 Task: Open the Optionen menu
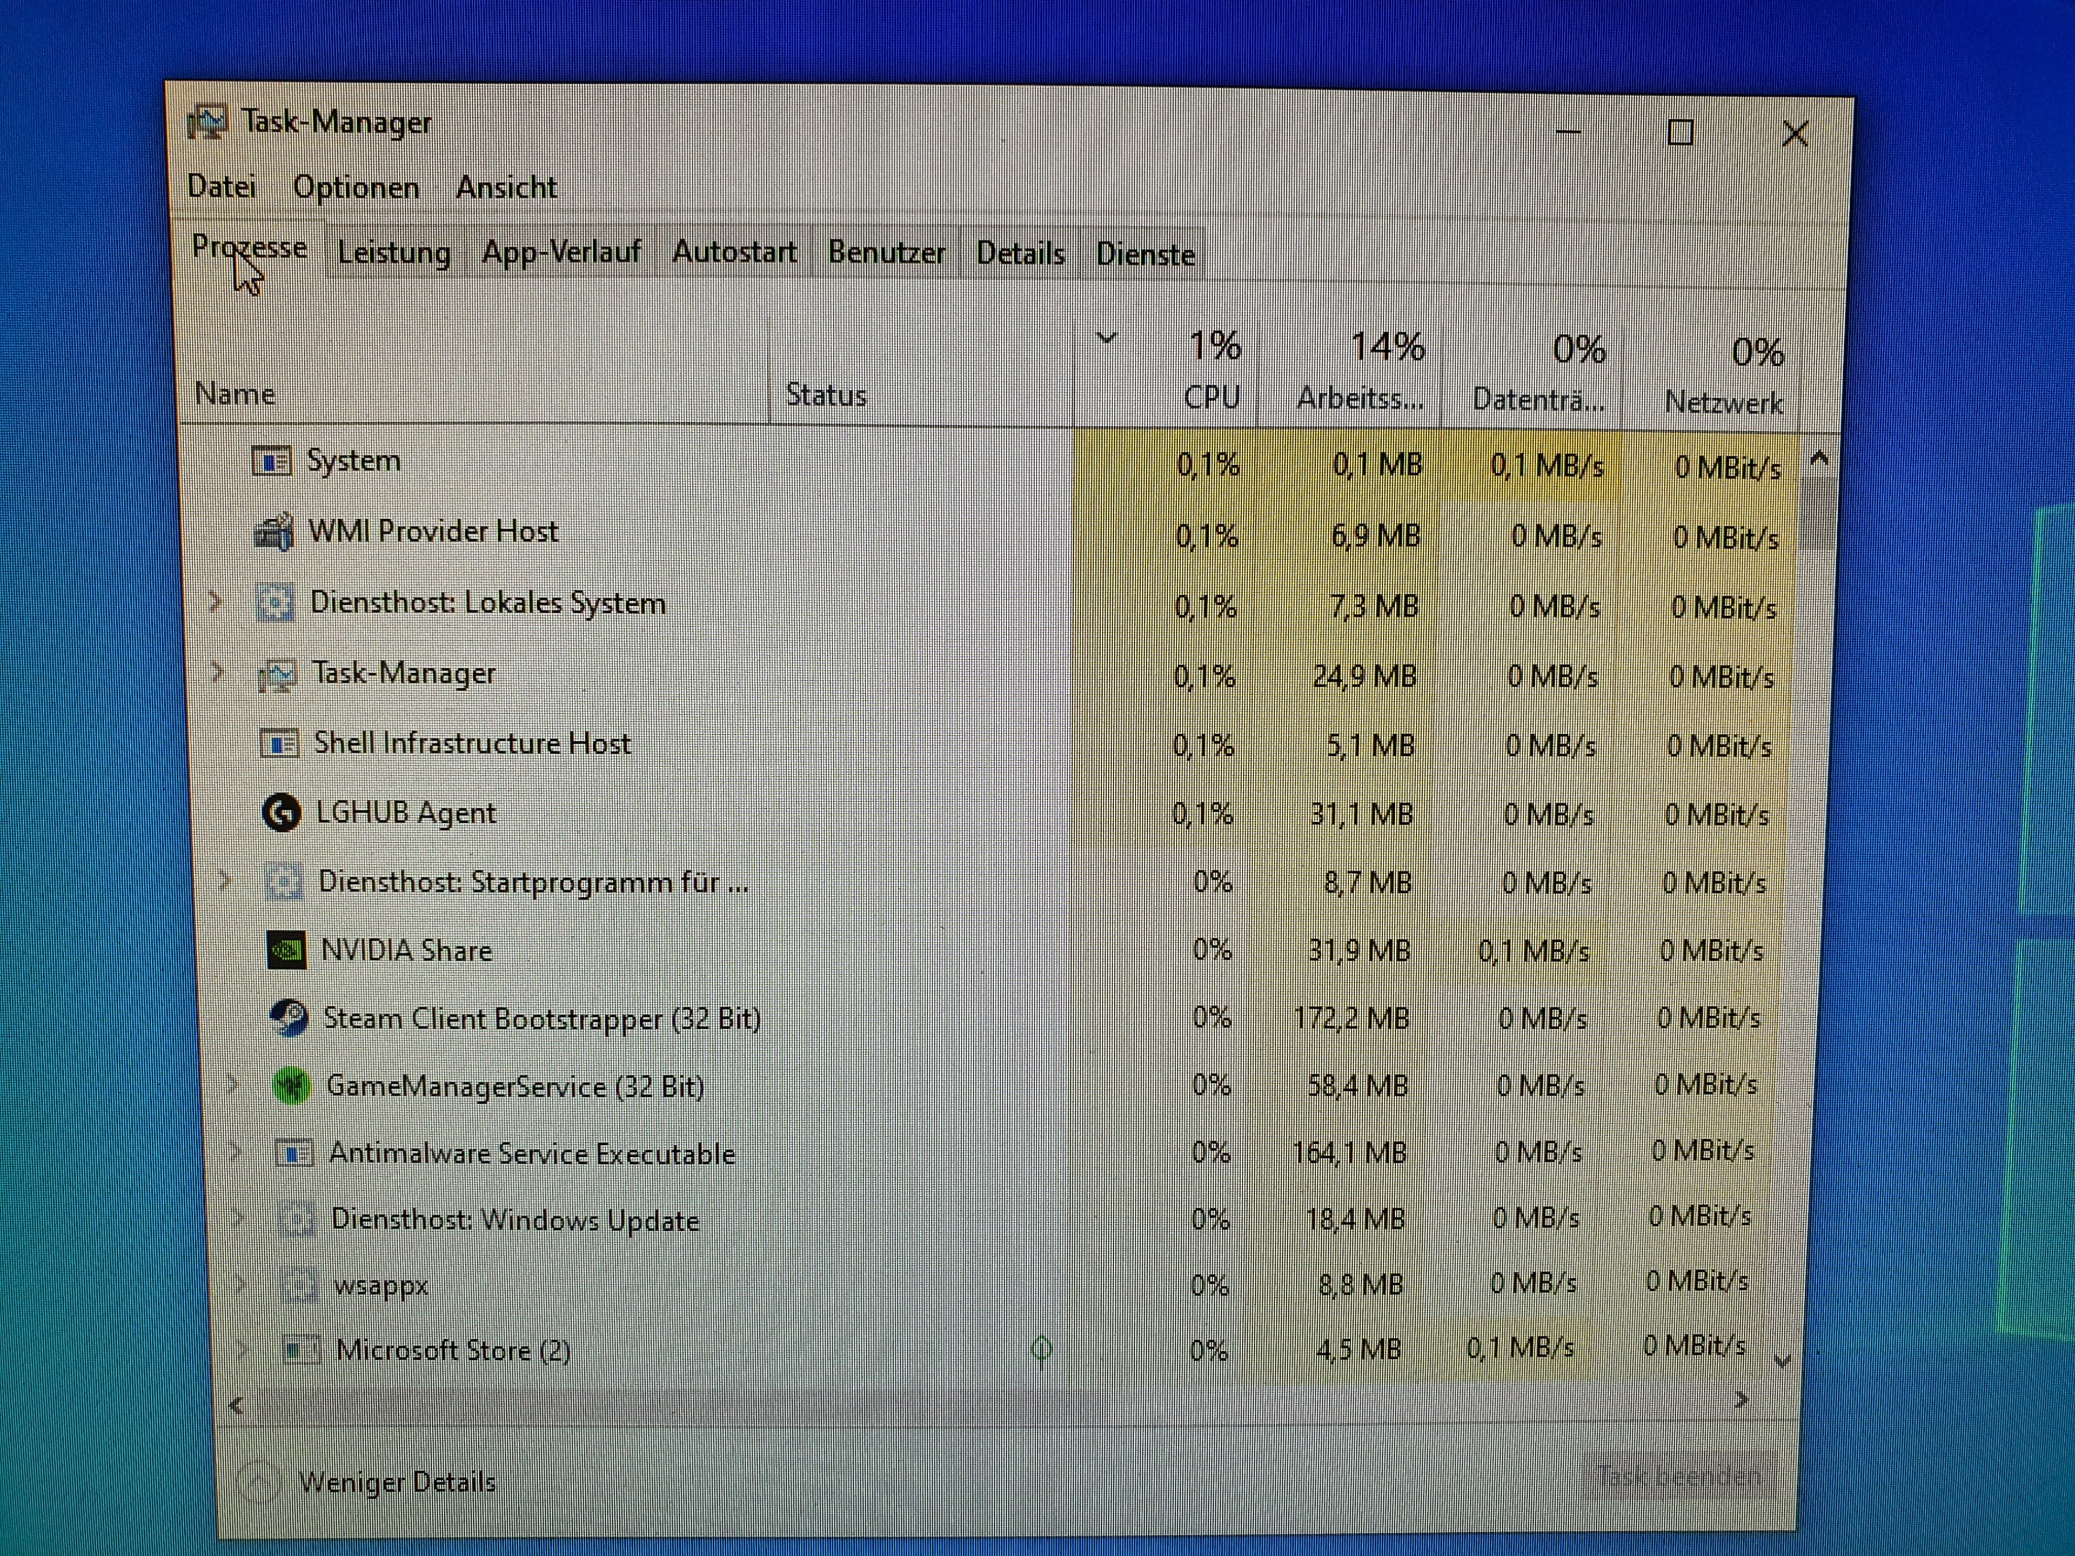click(x=356, y=187)
